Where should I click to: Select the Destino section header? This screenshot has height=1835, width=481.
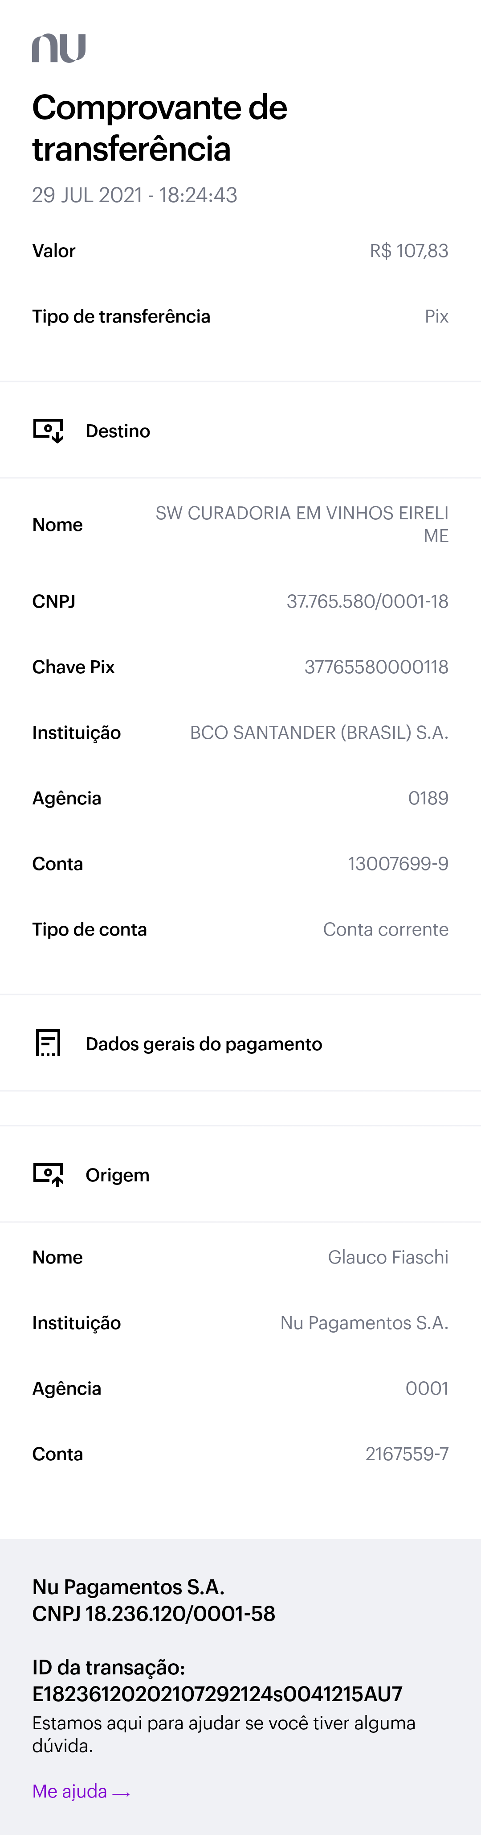118,431
